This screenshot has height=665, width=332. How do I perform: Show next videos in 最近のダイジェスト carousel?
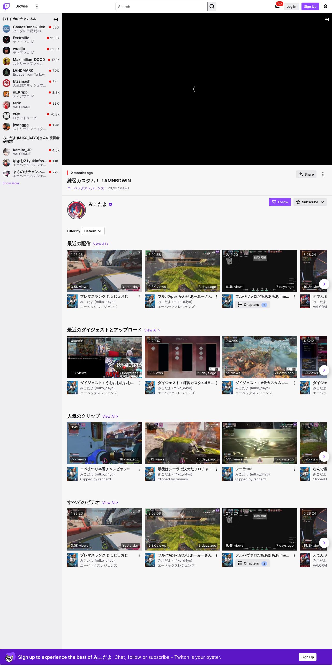coord(324,370)
